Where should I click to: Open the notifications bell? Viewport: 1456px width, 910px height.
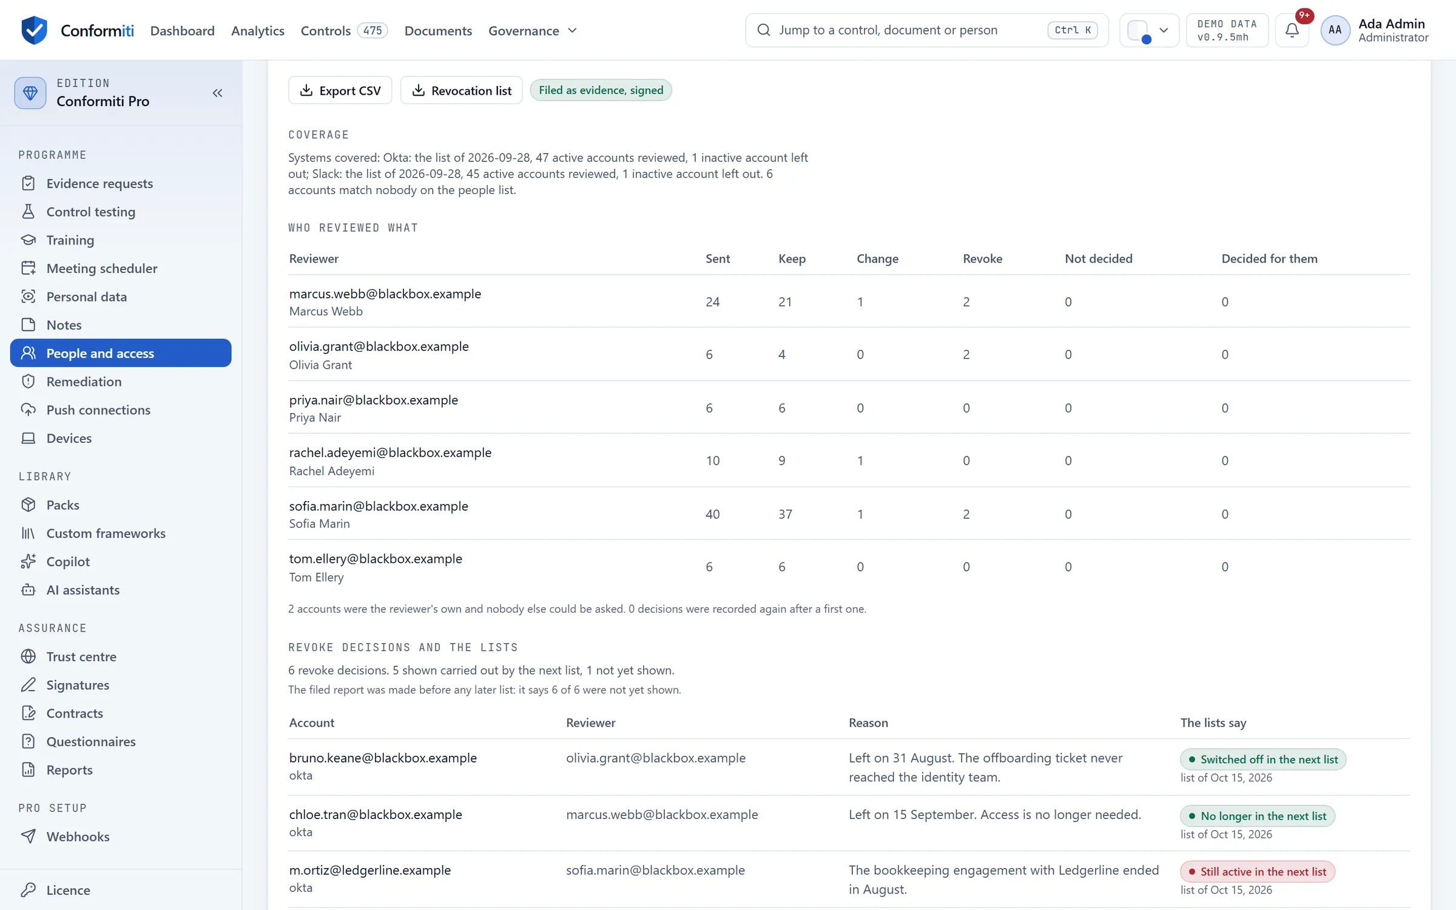[x=1292, y=30]
